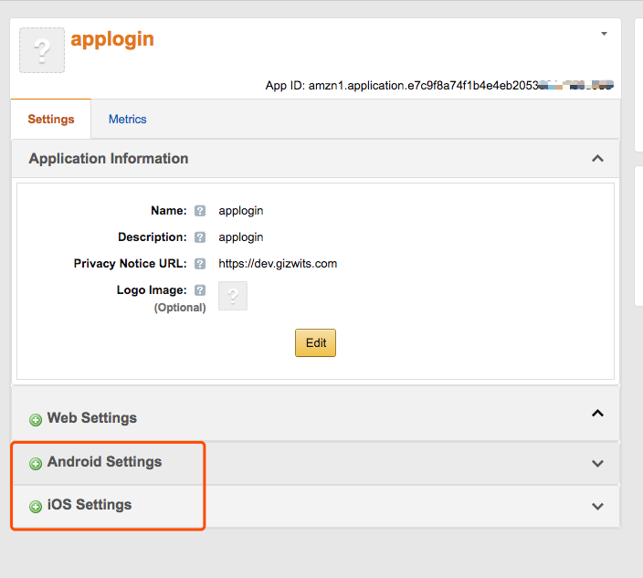Click the applogin app logo placeholder icon
This screenshot has width=643, height=578.
(x=42, y=50)
